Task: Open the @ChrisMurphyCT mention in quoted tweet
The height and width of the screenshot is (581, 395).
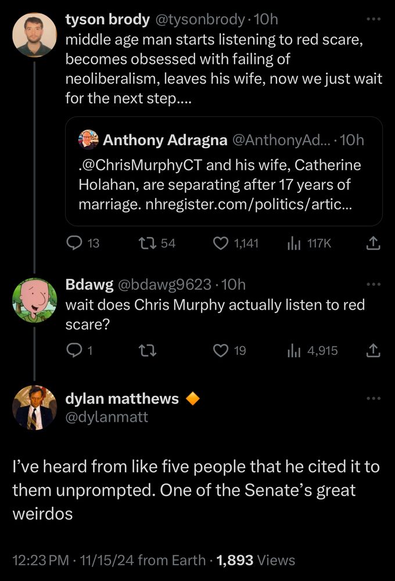Action: tap(141, 165)
